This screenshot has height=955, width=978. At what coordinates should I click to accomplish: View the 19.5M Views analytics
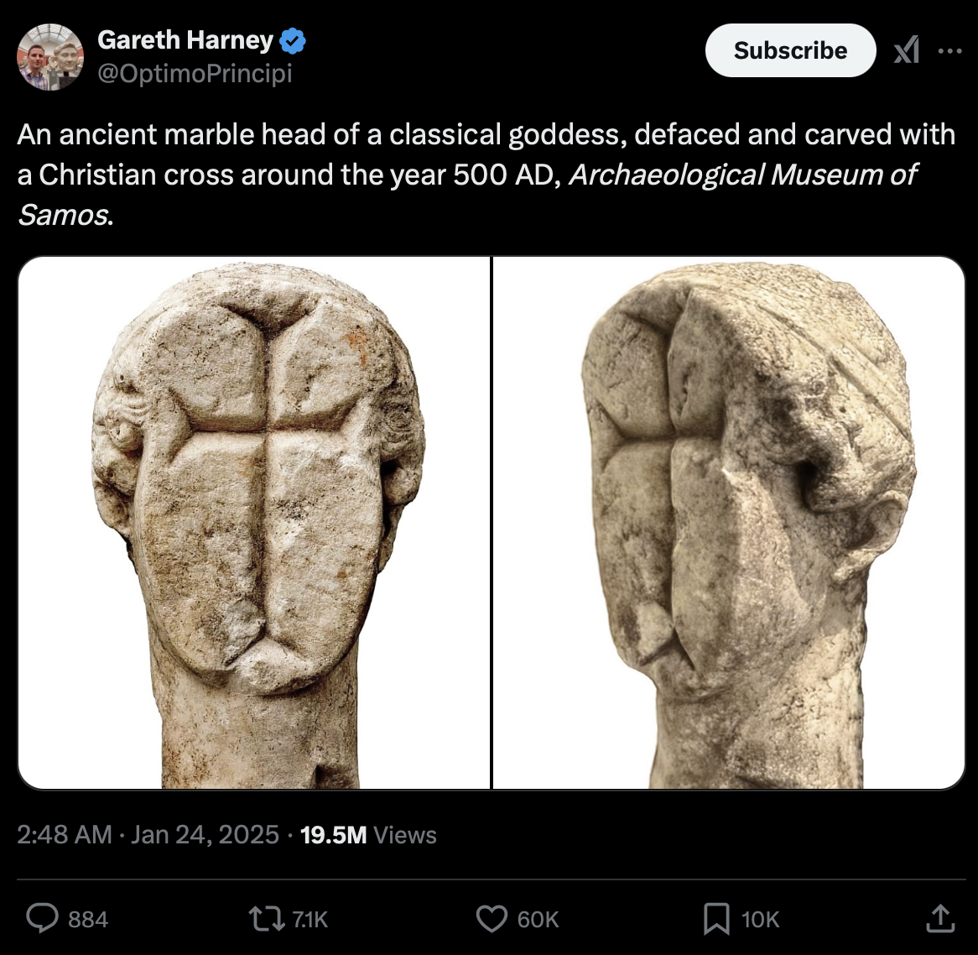[x=368, y=834]
